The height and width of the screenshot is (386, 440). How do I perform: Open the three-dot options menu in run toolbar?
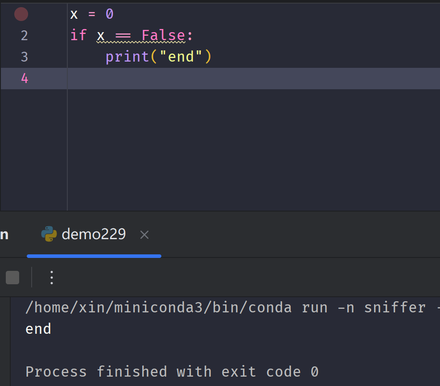(x=51, y=277)
